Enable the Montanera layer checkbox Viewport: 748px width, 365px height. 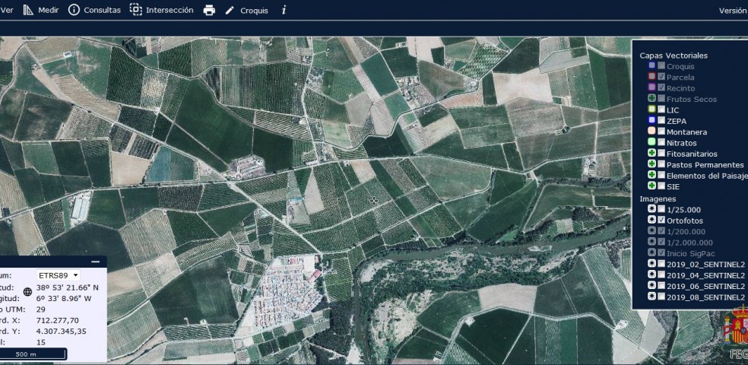[x=661, y=132]
